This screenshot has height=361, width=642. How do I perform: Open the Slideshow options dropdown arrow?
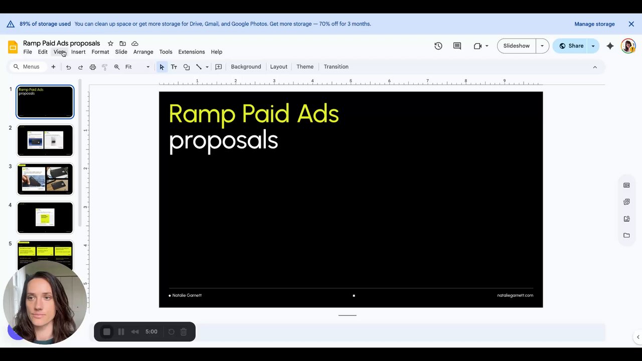pos(542,46)
